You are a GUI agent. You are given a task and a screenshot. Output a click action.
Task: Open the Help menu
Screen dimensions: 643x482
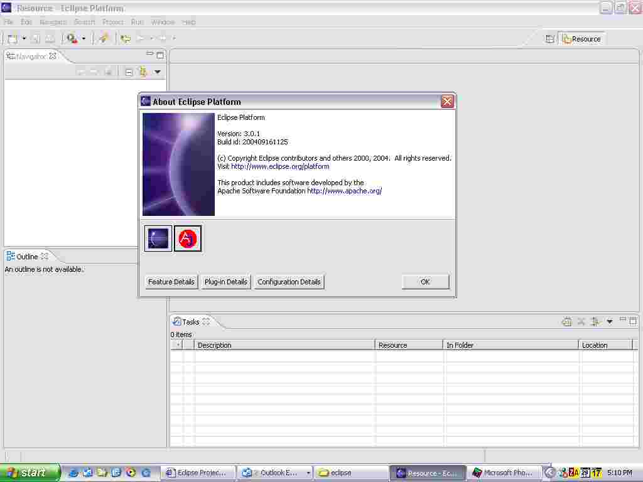point(188,22)
